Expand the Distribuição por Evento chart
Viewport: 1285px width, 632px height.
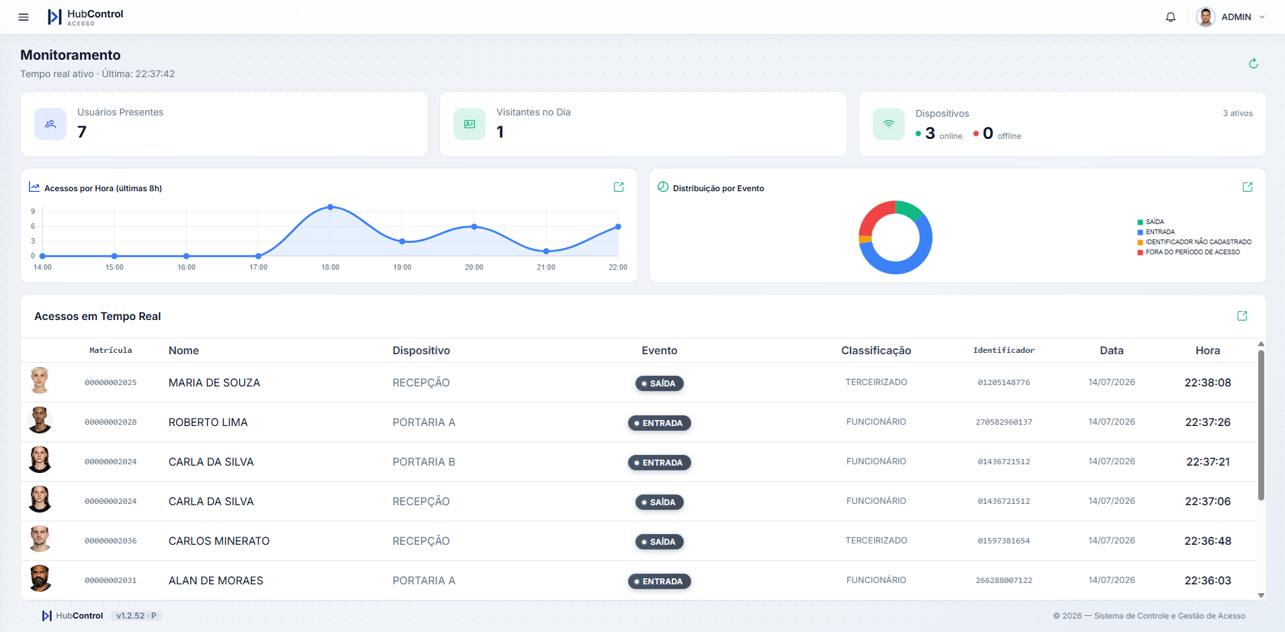tap(1247, 187)
